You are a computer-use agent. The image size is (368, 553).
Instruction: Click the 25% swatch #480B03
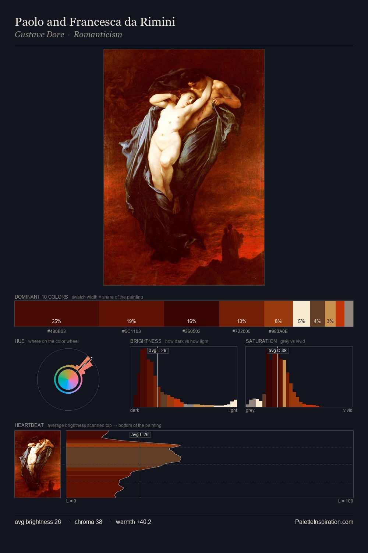57,314
